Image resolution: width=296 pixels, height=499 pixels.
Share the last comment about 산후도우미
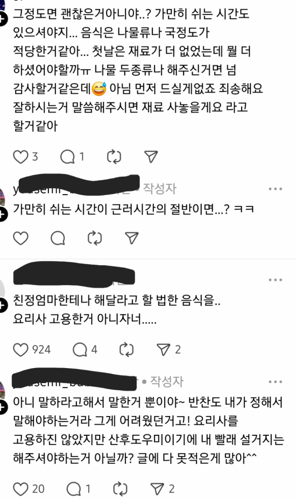(x=157, y=489)
